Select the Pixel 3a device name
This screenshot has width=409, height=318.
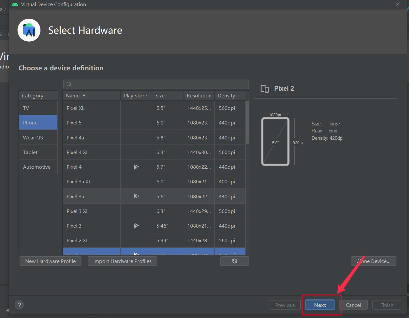[x=75, y=196]
